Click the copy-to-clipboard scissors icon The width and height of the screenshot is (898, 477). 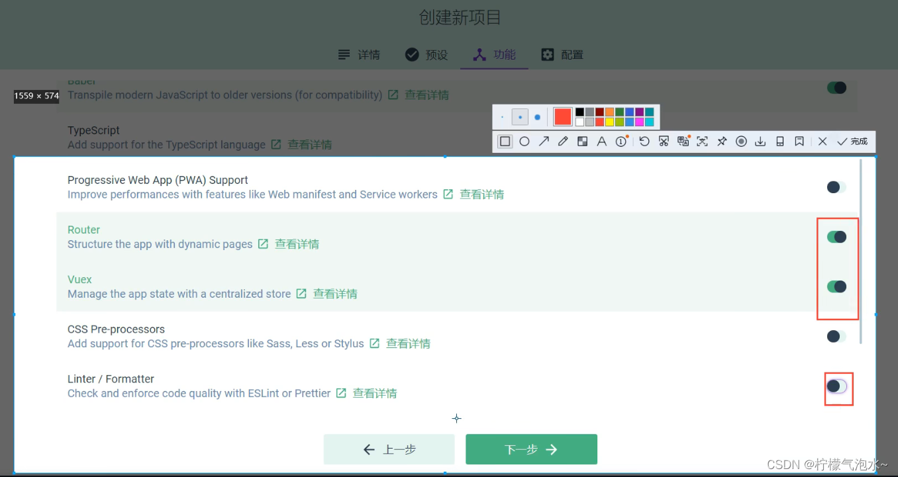click(x=664, y=141)
